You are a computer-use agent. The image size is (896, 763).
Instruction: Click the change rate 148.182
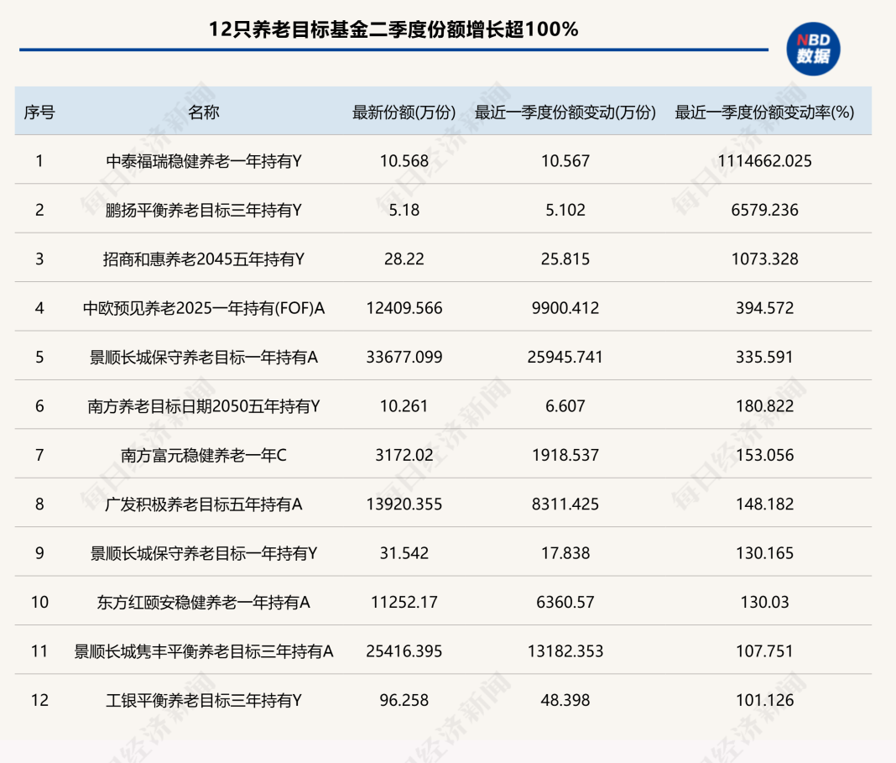coord(764,504)
